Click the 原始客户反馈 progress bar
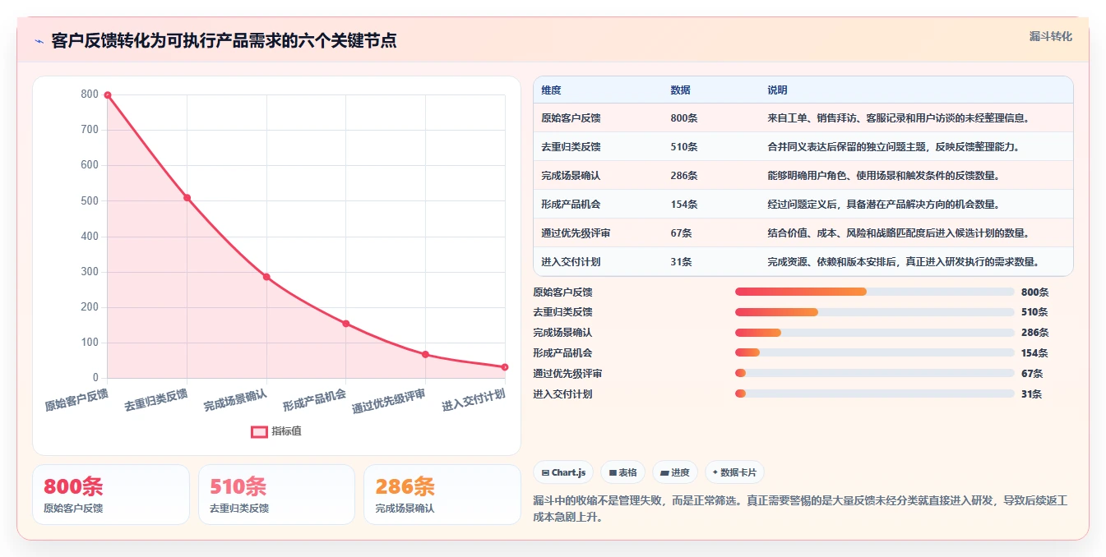Image resolution: width=1106 pixels, height=557 pixels. point(875,292)
